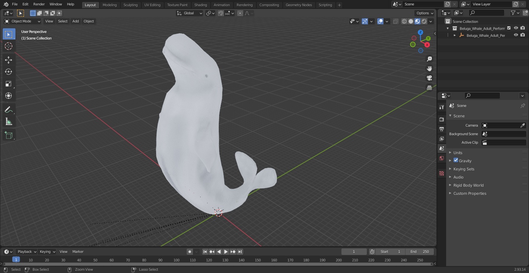The height and width of the screenshot is (273, 529).
Task: Open the Playback dropdown in timeline
Action: tap(26, 252)
